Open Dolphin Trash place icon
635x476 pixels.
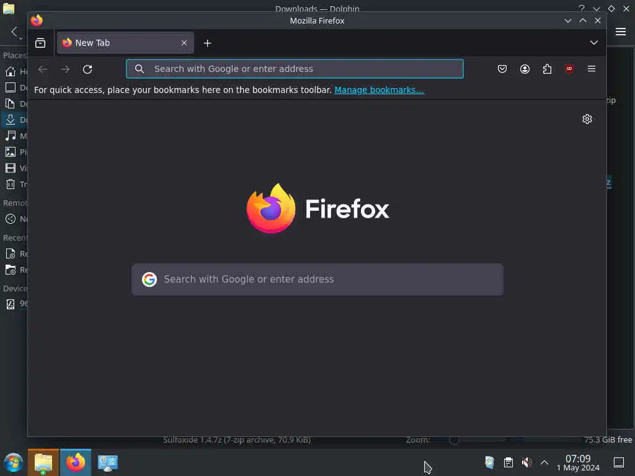click(x=11, y=184)
